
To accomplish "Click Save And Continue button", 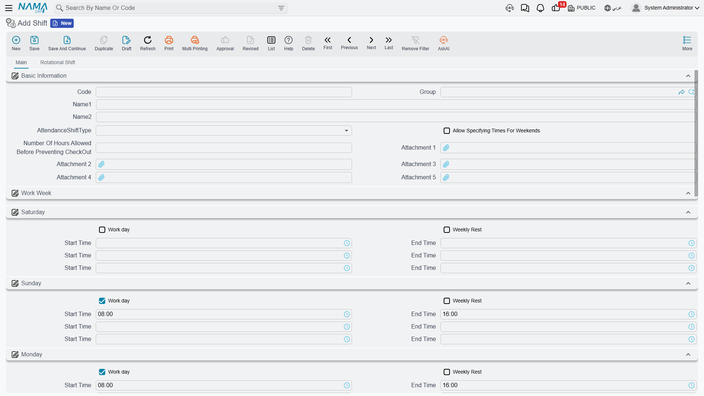I will (x=67, y=43).
